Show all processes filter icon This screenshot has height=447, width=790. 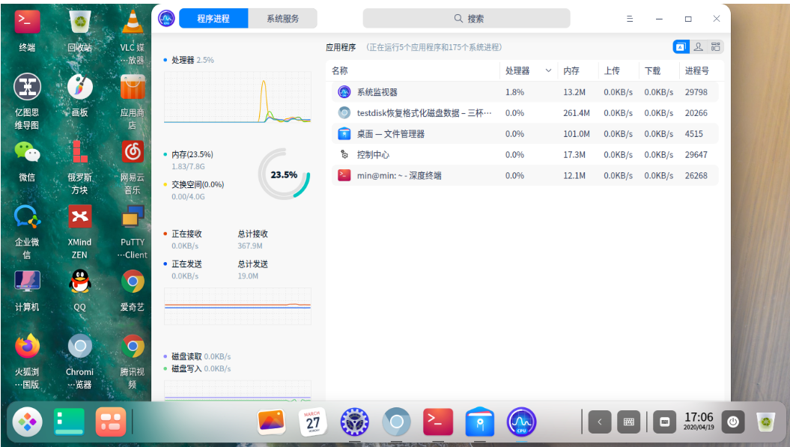716,47
